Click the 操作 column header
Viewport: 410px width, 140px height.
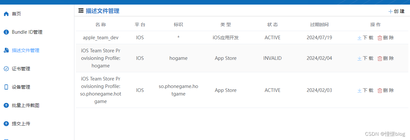click(376, 25)
